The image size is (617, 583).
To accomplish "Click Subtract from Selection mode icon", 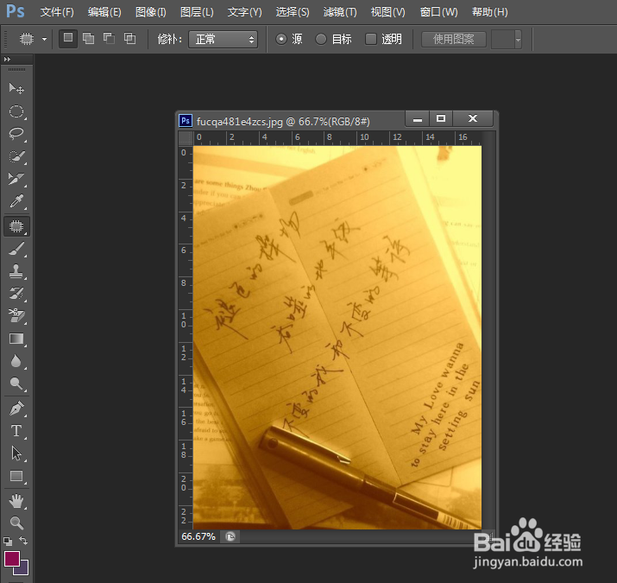I will pos(109,38).
